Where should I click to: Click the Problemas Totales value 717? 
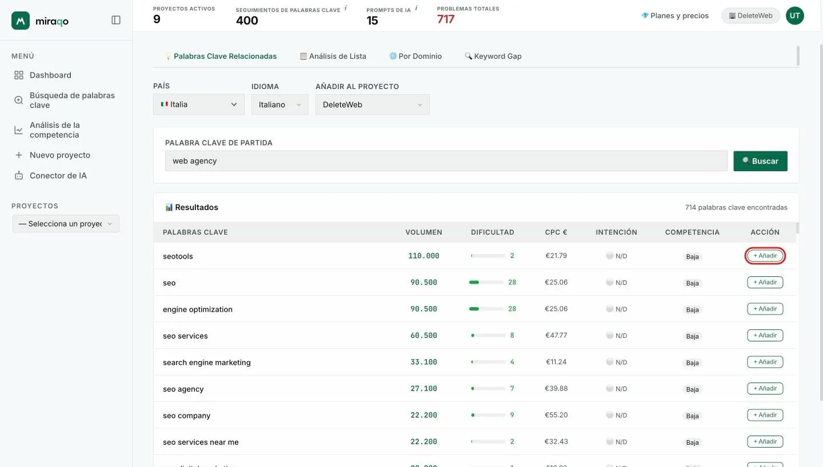446,20
